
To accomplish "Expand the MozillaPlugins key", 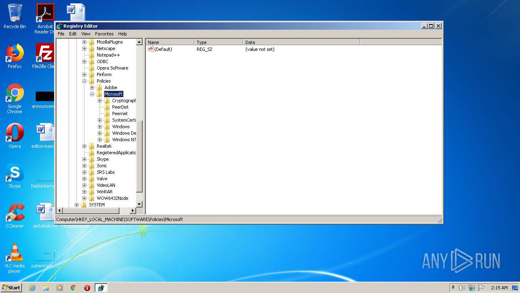I will tap(84, 42).
